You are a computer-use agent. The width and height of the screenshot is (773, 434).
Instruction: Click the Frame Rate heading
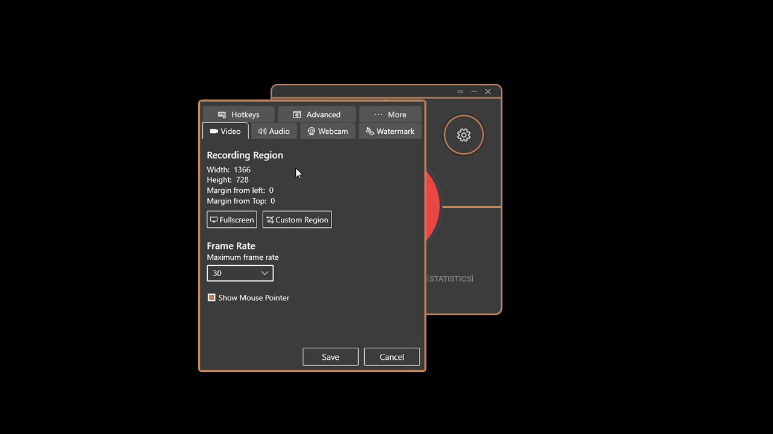click(231, 246)
